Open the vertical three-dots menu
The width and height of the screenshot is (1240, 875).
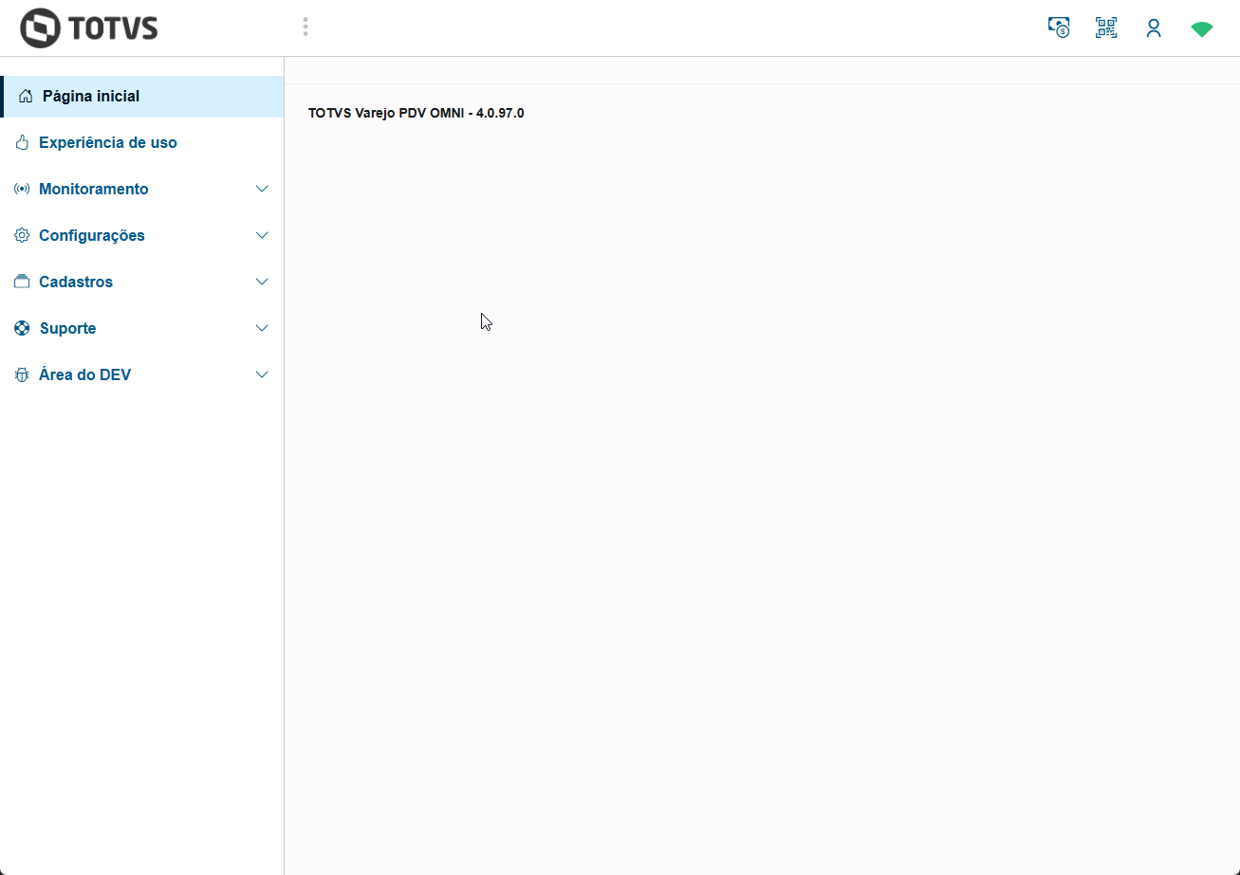(x=305, y=27)
